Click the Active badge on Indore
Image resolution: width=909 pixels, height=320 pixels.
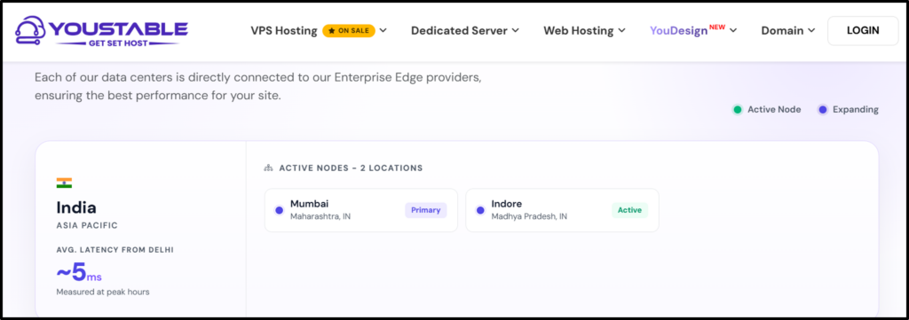pyautogui.click(x=629, y=210)
